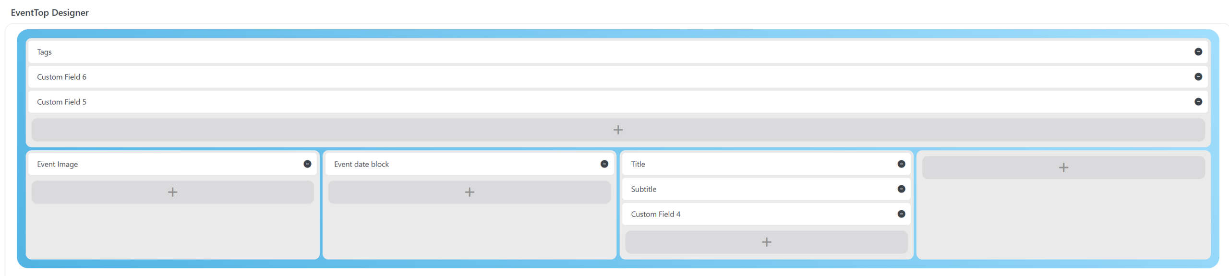Screen dimensions: 1229x276
Task: Add a field below Custom Field 4
Action: click(x=766, y=242)
